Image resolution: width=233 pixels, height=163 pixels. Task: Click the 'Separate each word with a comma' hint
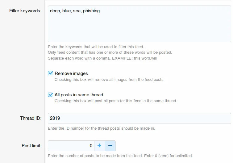click(102, 58)
